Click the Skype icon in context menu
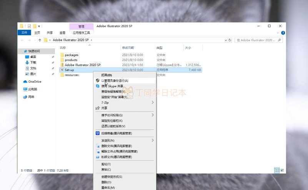 [98, 86]
